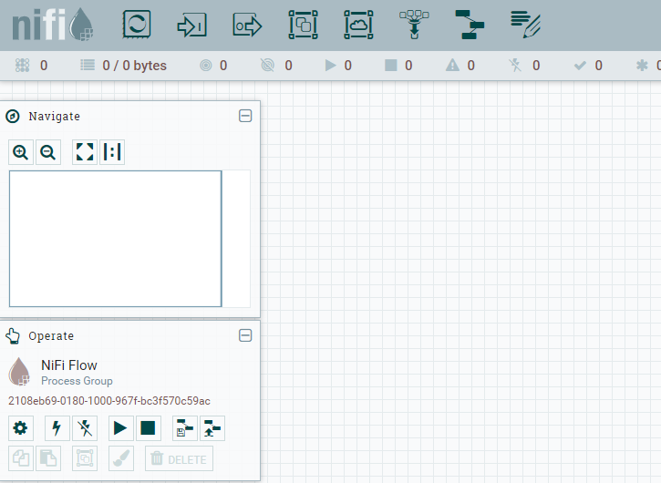Viewport: 661px width, 483px height.
Task: Enable all components with lightning icon
Action: point(57,427)
